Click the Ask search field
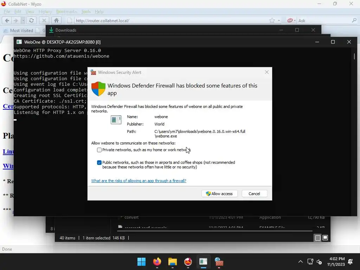 (324, 20)
